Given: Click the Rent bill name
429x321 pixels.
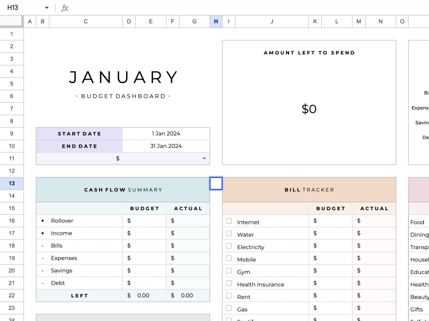Looking at the screenshot, I should 244,297.
